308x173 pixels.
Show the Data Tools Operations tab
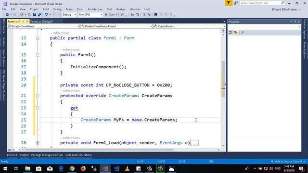(79, 155)
